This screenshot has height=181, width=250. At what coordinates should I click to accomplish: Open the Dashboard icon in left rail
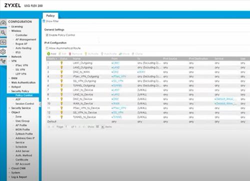tap(3, 23)
